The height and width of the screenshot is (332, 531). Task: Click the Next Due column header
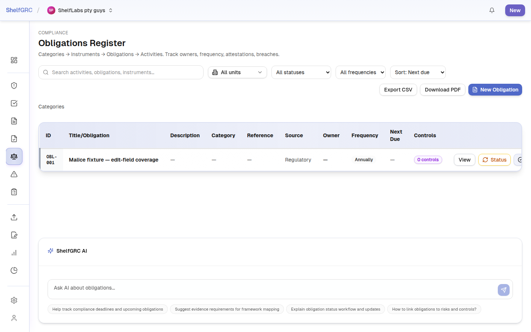point(396,135)
